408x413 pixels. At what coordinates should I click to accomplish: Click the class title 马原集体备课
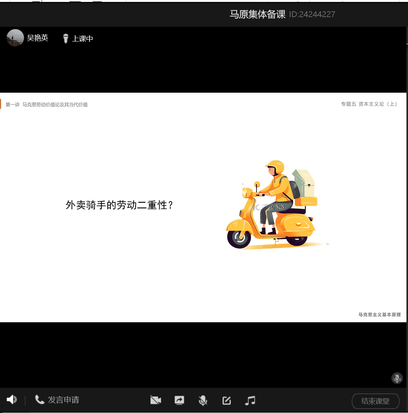[257, 14]
